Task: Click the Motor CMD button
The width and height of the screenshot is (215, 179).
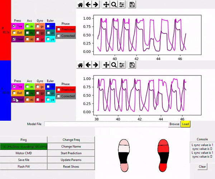Action: 24,153
